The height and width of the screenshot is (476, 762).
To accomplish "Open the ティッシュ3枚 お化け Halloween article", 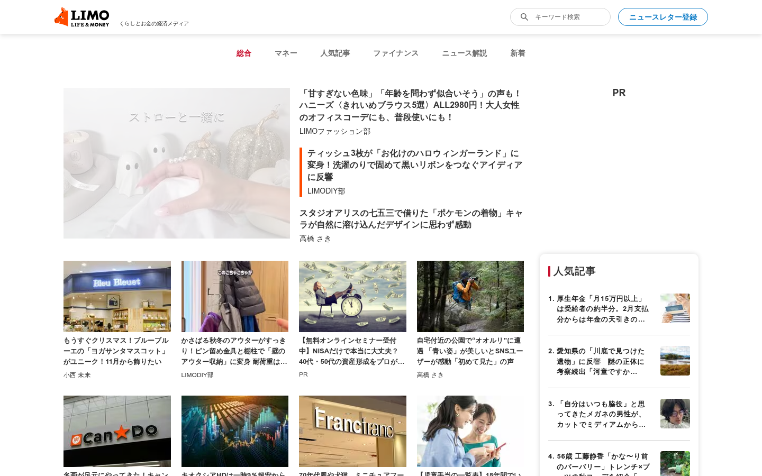I will tap(415, 165).
